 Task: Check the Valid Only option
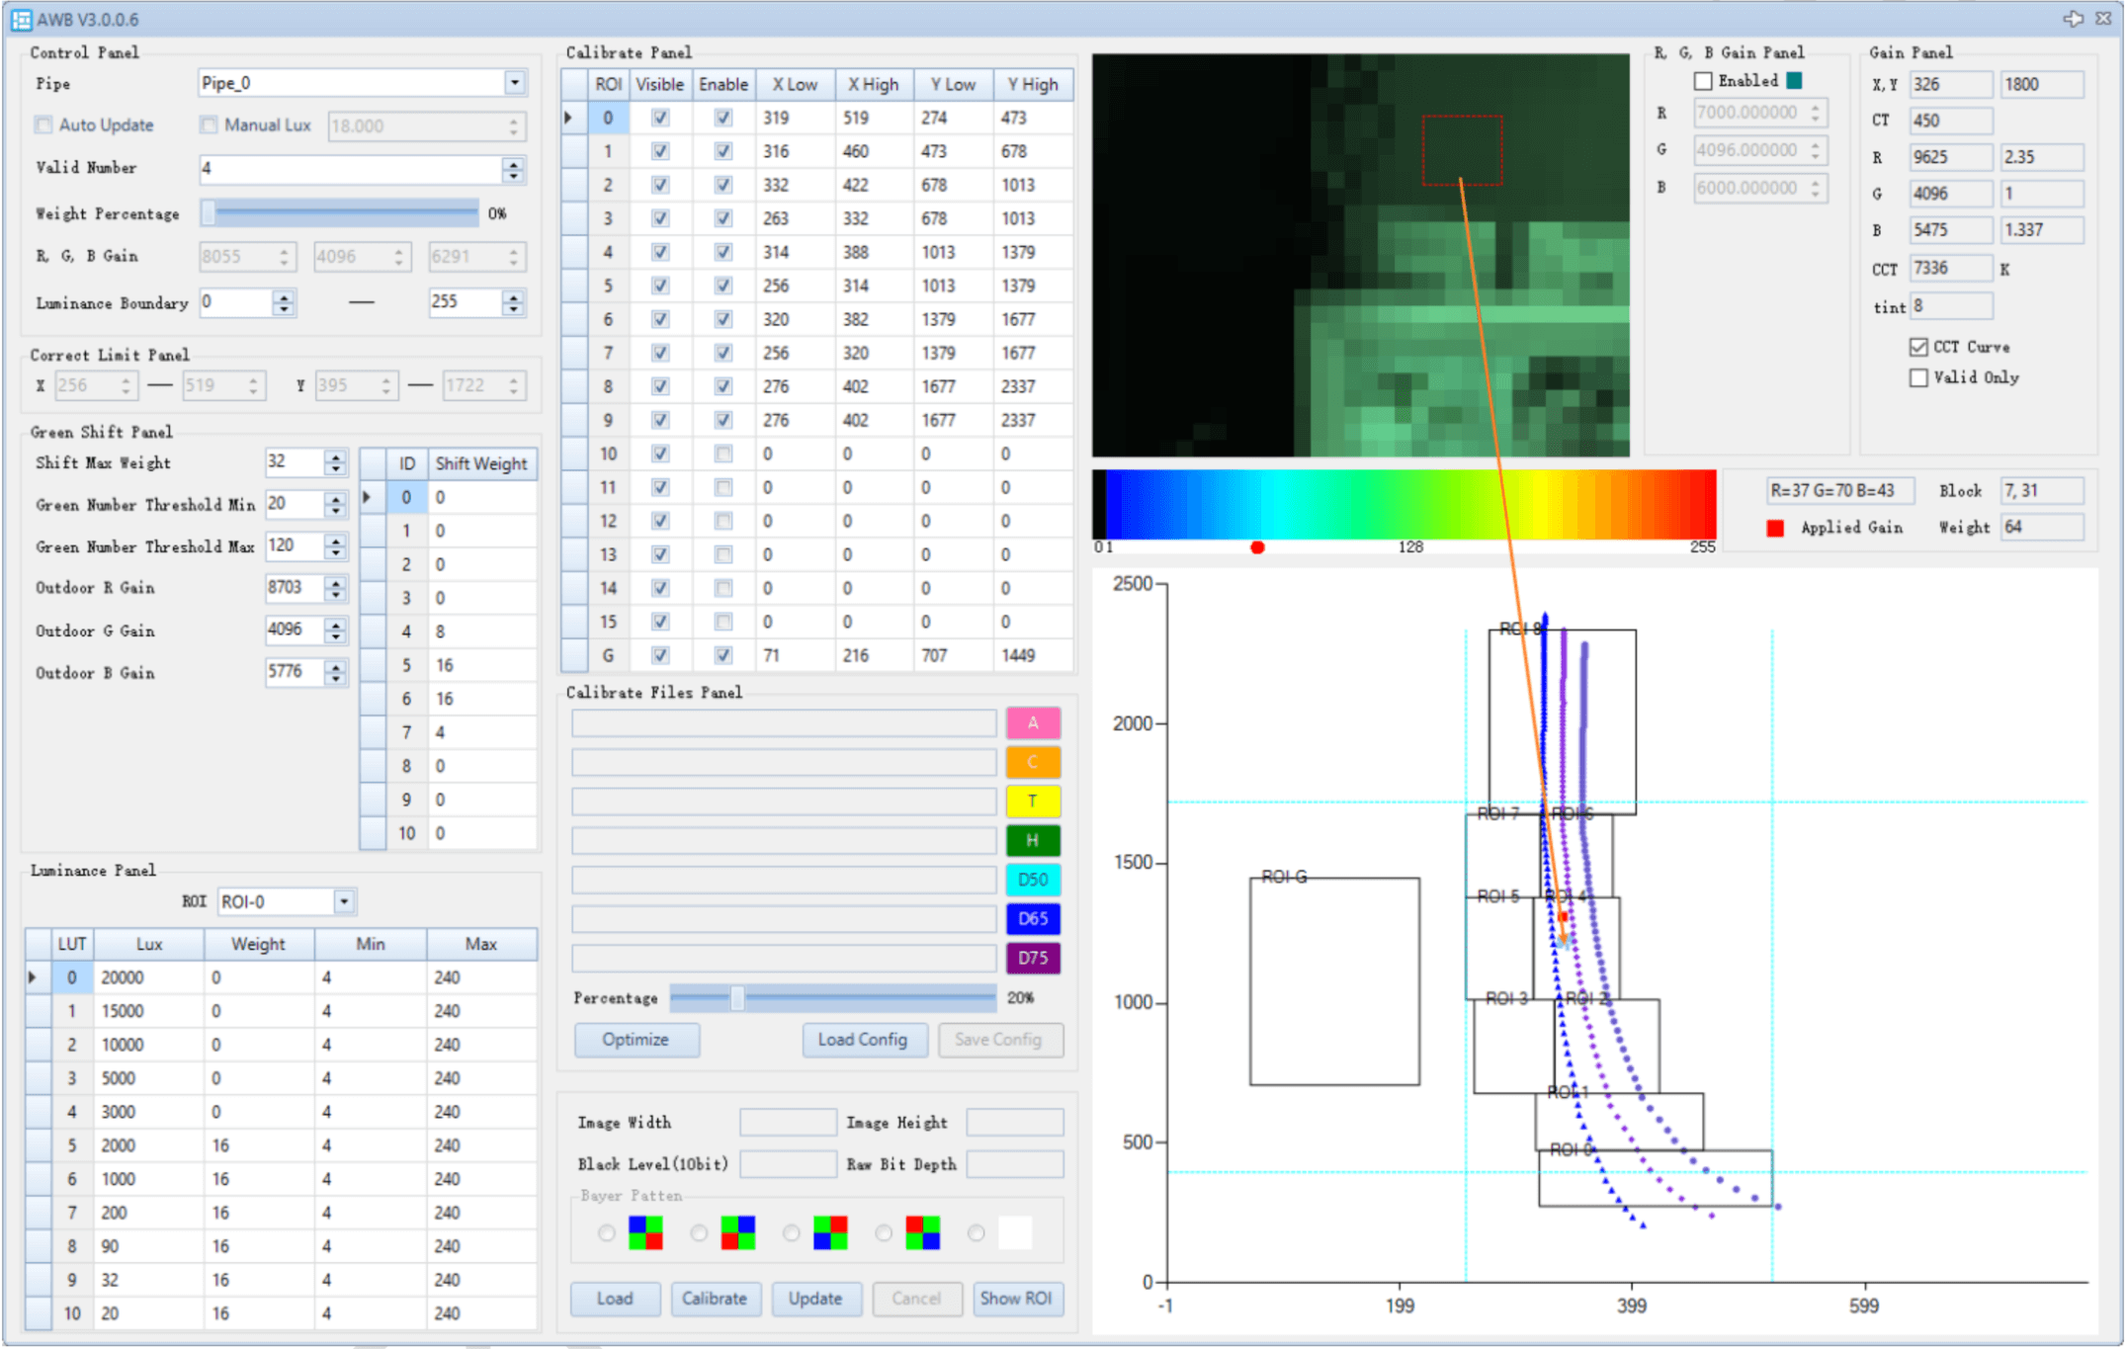[x=1918, y=378]
